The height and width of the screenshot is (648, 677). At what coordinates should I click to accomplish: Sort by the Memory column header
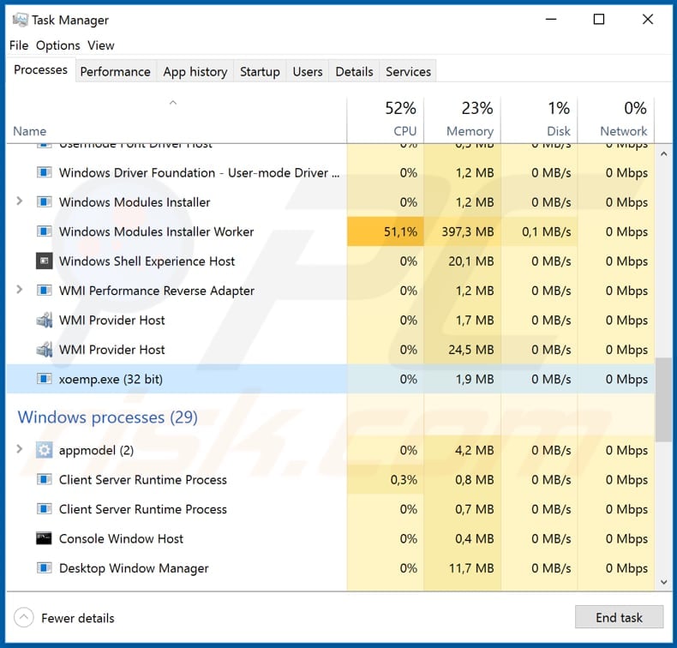click(463, 120)
